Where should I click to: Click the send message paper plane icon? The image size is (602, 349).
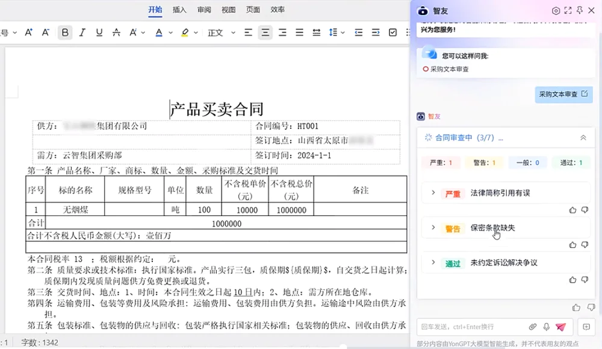[x=560, y=327]
